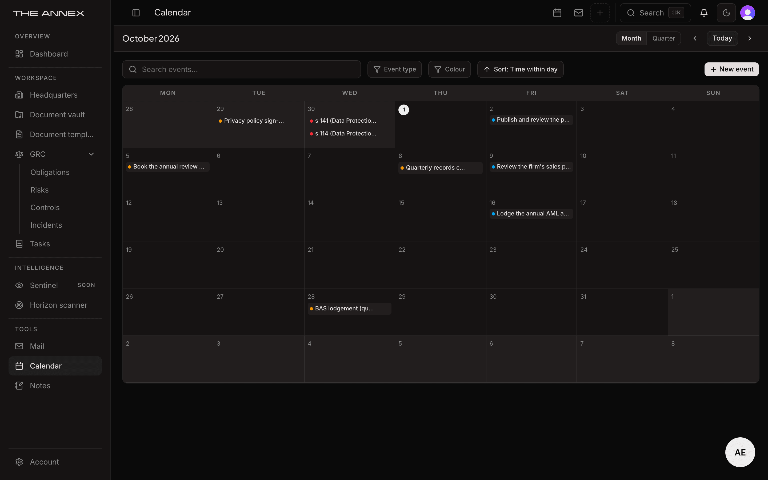The image size is (768, 480).
Task: Open the calendar shortcut icon in top bar
Action: pos(557,13)
